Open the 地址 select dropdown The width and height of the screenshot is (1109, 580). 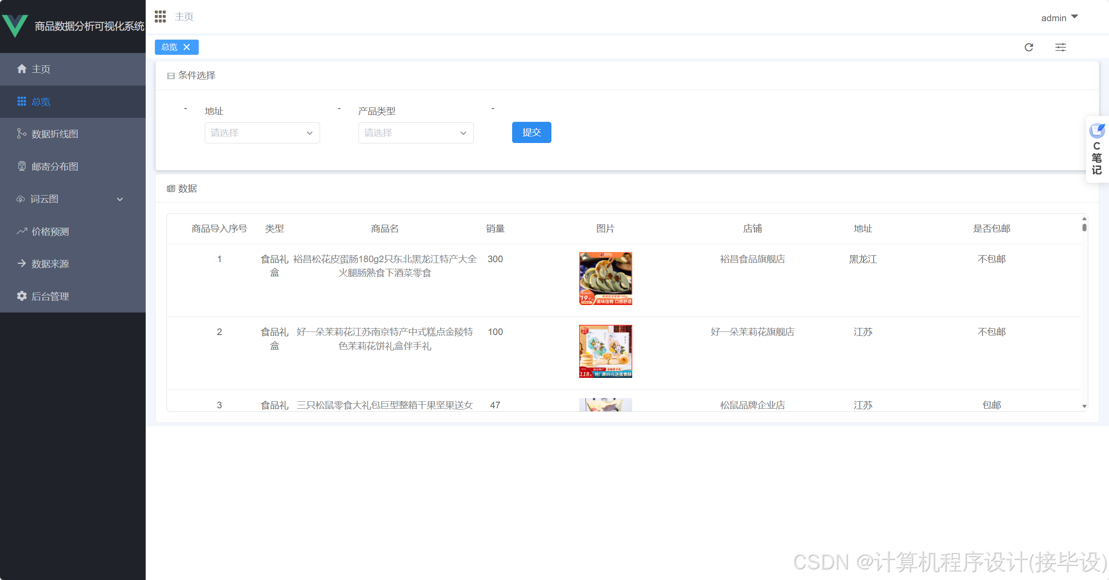click(x=262, y=133)
